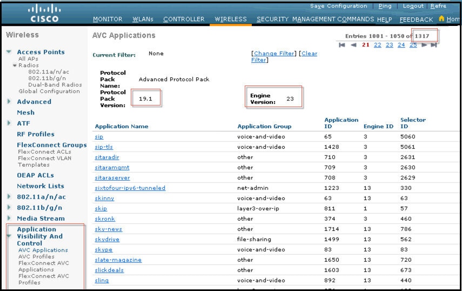
Task: Select the WIRELESS tab
Action: point(231,19)
